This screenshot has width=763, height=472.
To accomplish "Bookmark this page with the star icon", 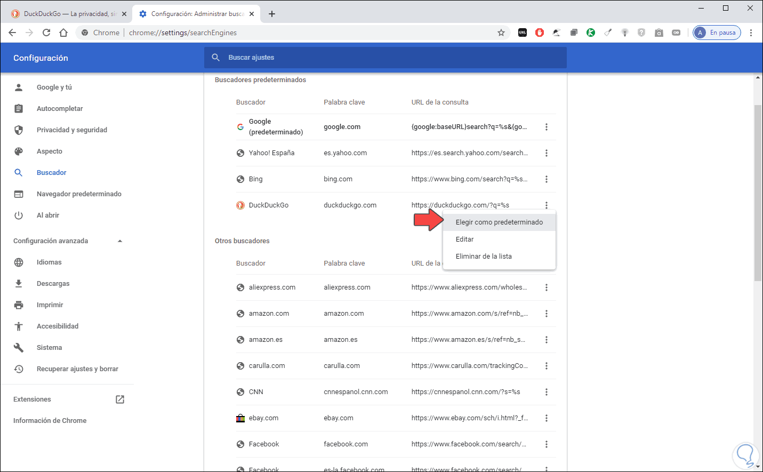I will tap(501, 33).
